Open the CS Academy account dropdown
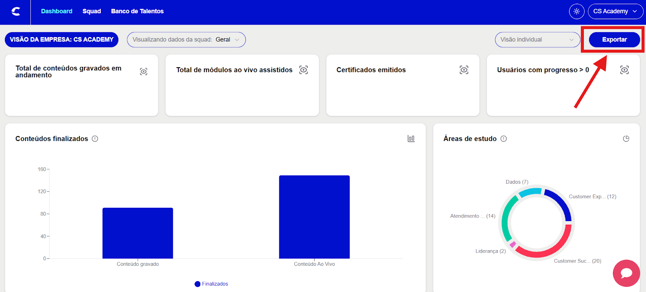Screen dimensions: 646x292 coord(615,11)
